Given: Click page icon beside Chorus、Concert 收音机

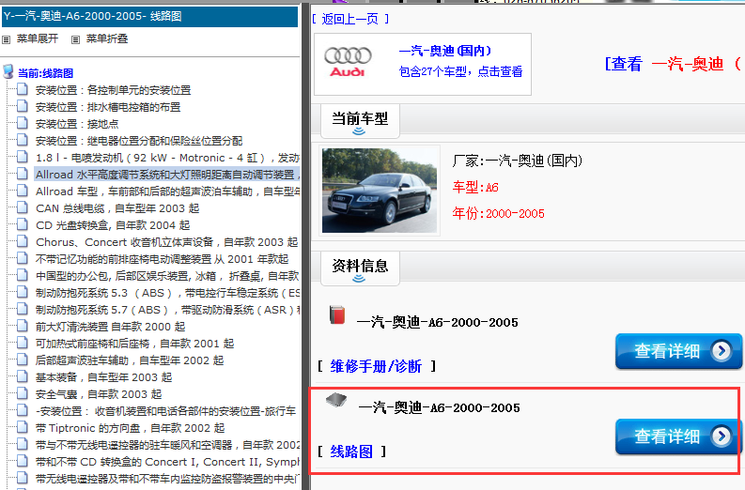Looking at the screenshot, I should pos(23,241).
